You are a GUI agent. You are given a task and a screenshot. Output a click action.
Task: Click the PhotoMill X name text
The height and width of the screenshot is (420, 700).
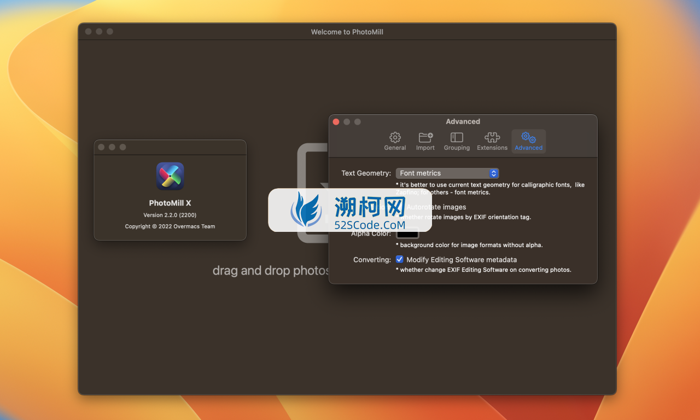(170, 203)
